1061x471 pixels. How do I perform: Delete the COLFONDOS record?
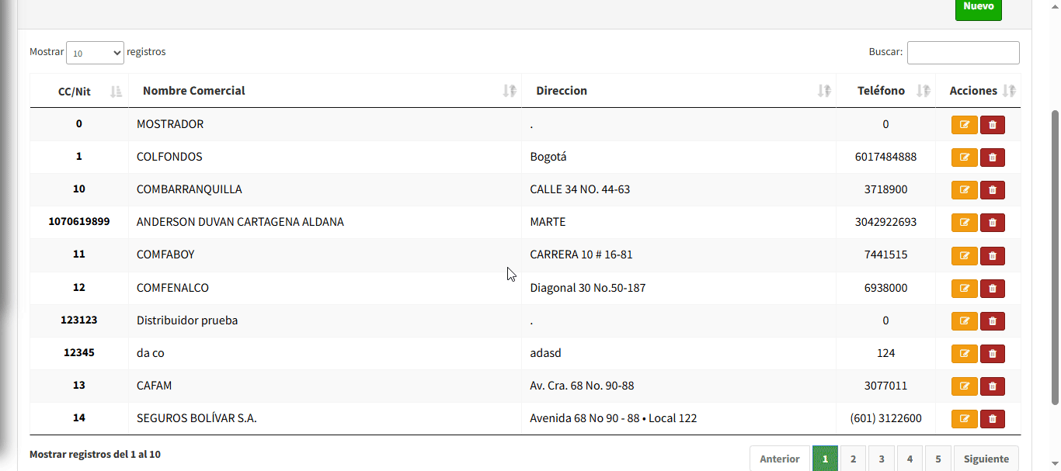(x=992, y=158)
